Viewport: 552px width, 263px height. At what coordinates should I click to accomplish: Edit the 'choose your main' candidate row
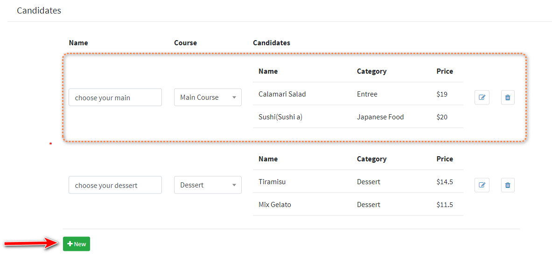point(482,97)
